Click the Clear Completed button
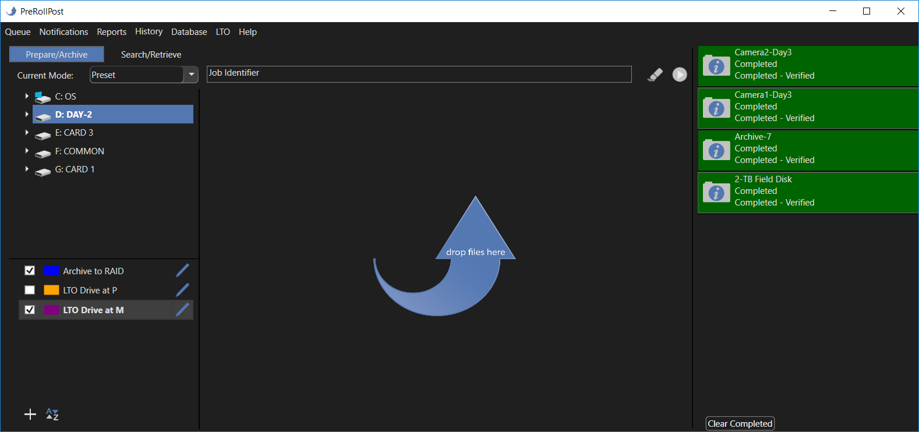This screenshot has height=432, width=919. [740, 423]
